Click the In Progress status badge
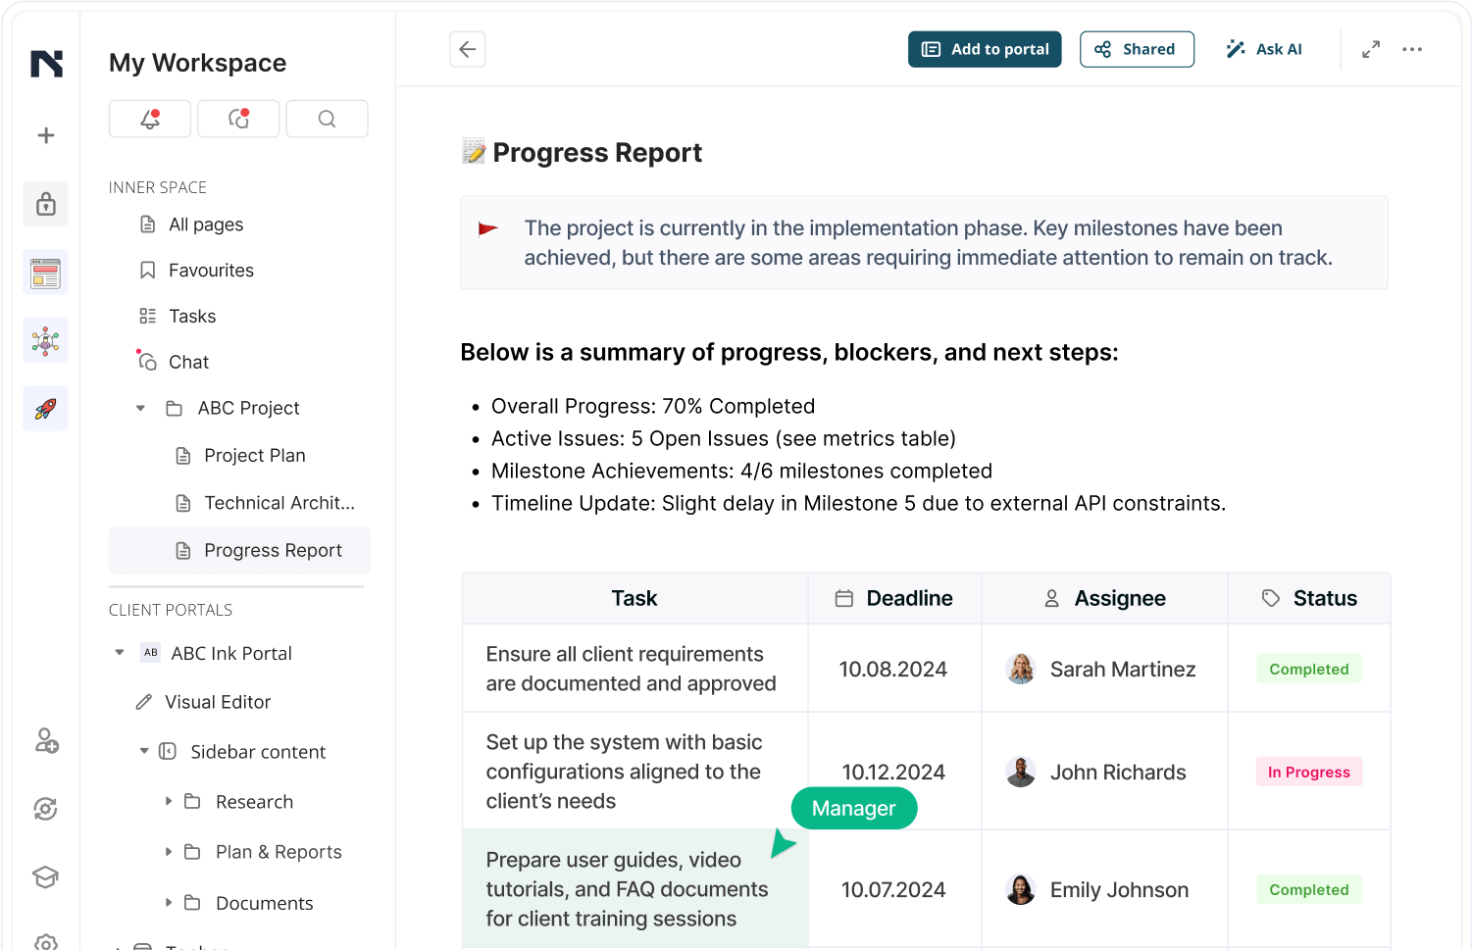The image size is (1472, 950). pyautogui.click(x=1308, y=772)
